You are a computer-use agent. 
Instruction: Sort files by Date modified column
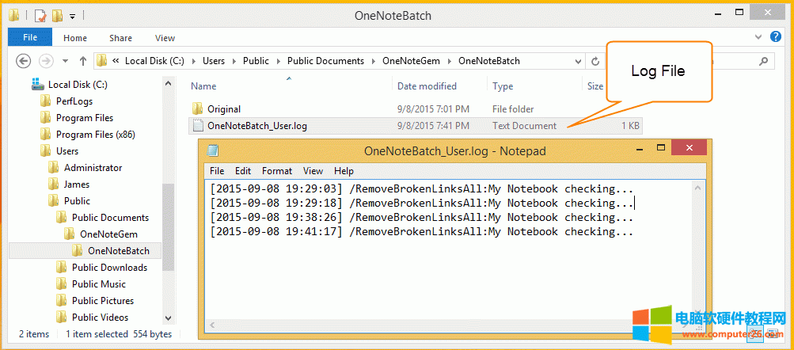[427, 86]
